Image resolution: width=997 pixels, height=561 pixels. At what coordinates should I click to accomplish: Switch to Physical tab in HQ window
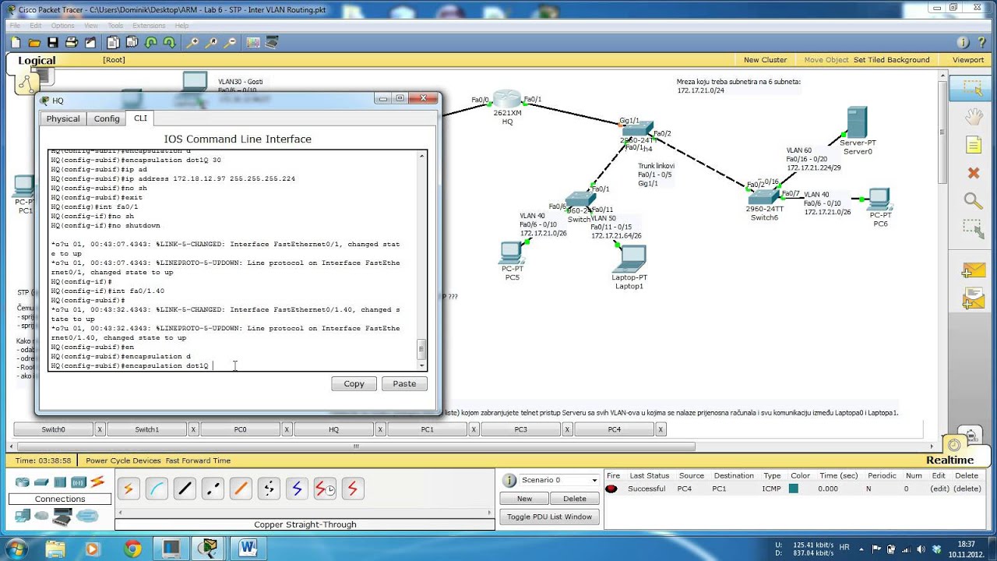[63, 118]
